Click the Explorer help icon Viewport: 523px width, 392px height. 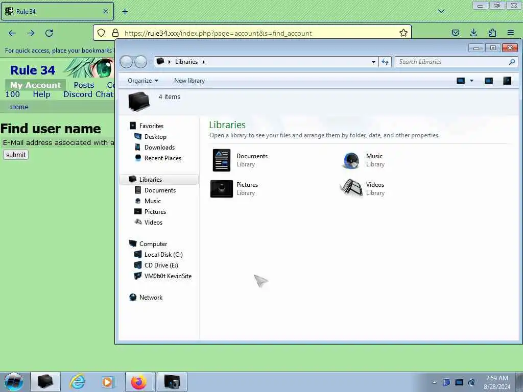click(x=507, y=81)
